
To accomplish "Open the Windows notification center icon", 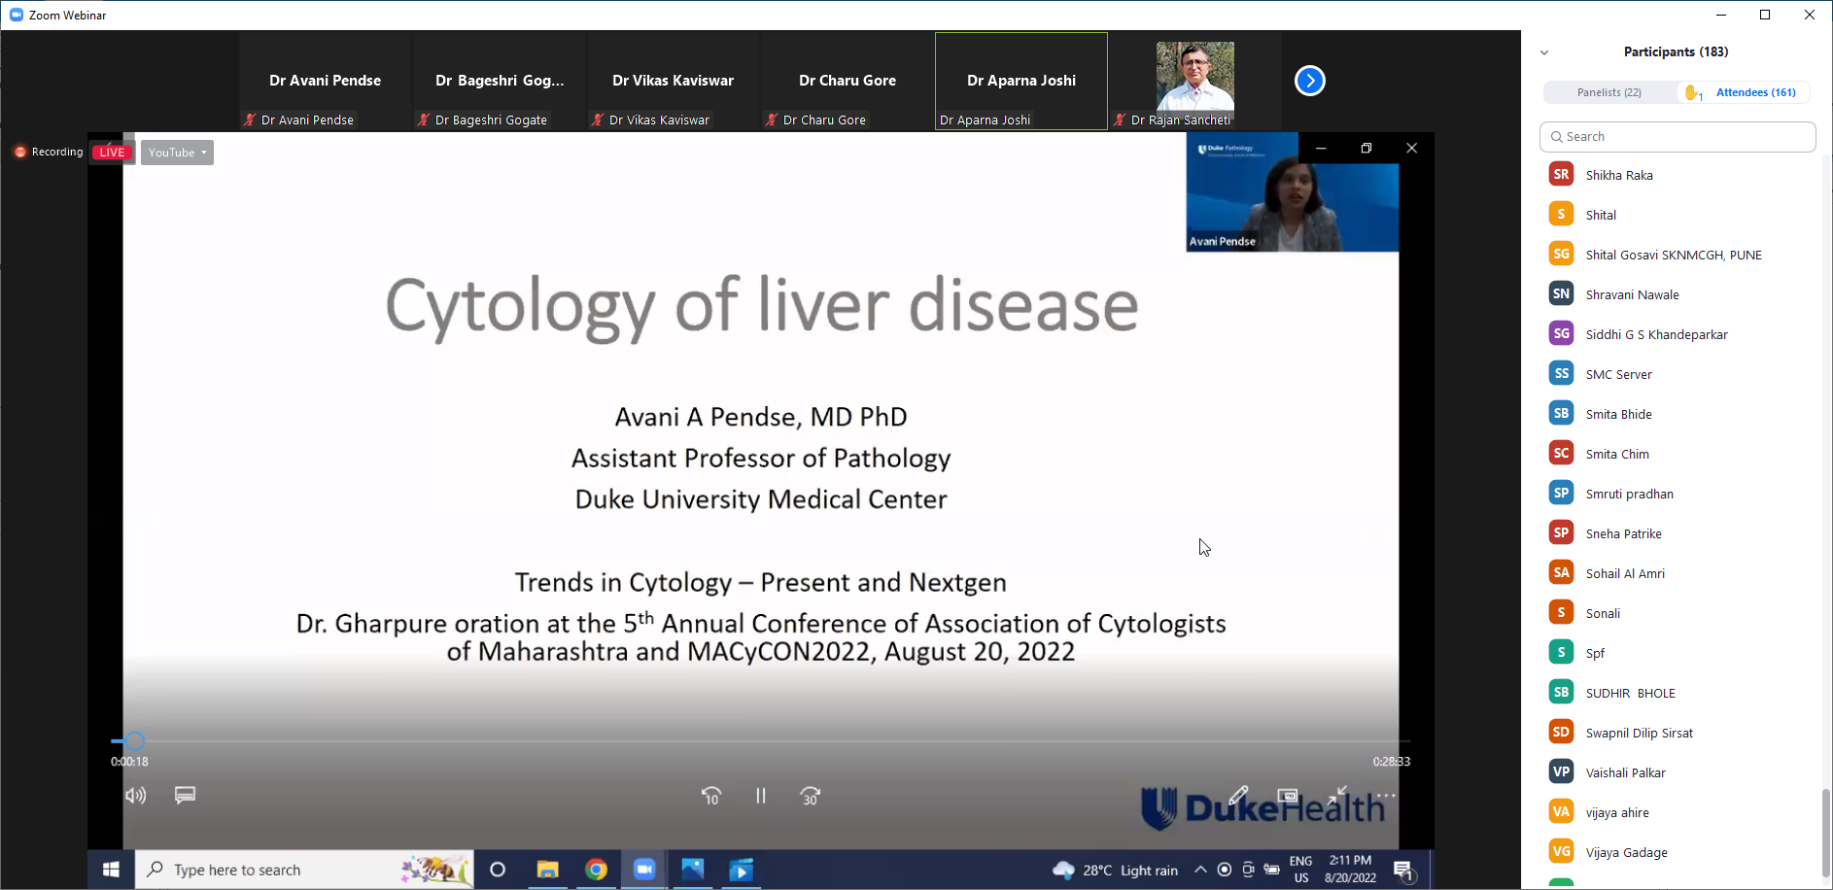I will coord(1403,871).
